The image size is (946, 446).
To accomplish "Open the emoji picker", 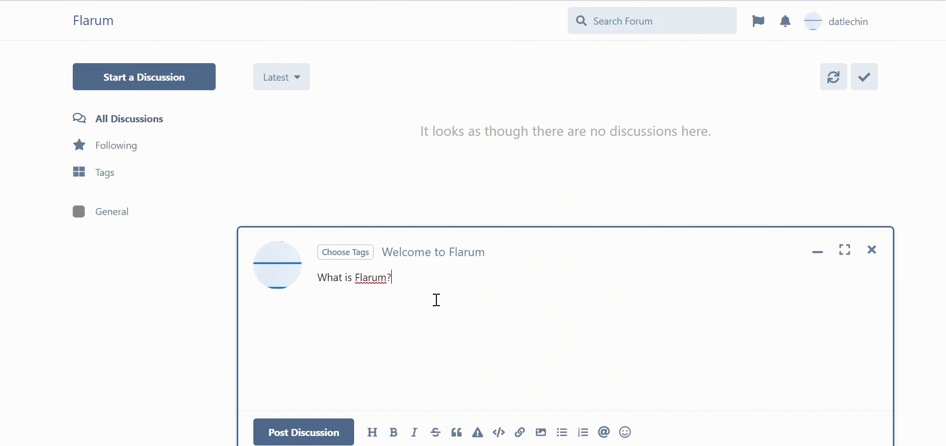I will [624, 432].
